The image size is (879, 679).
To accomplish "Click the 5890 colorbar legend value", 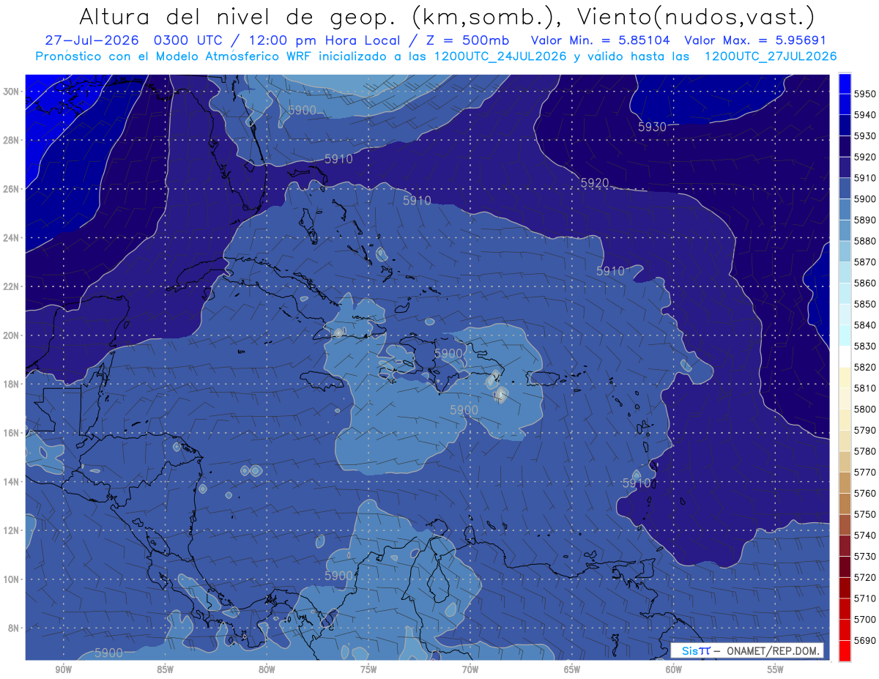I will coord(864,220).
